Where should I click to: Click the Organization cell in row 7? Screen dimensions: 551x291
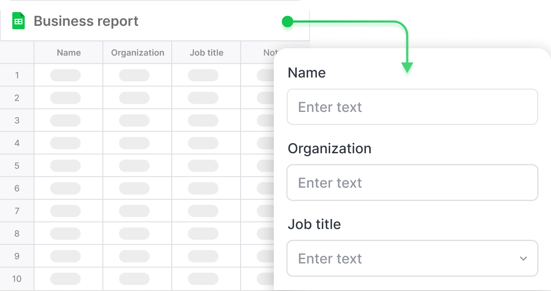coord(137,211)
